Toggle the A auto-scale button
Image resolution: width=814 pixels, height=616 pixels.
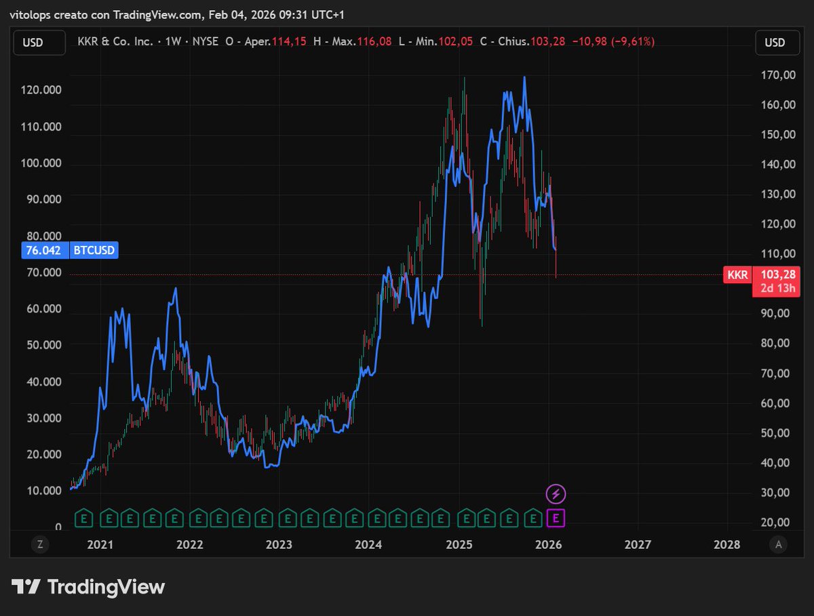pos(779,544)
